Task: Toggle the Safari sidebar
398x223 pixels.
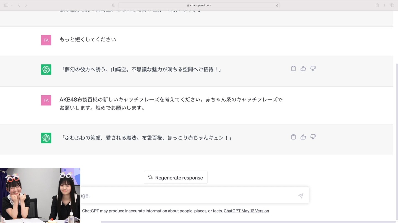Action: point(6,5)
